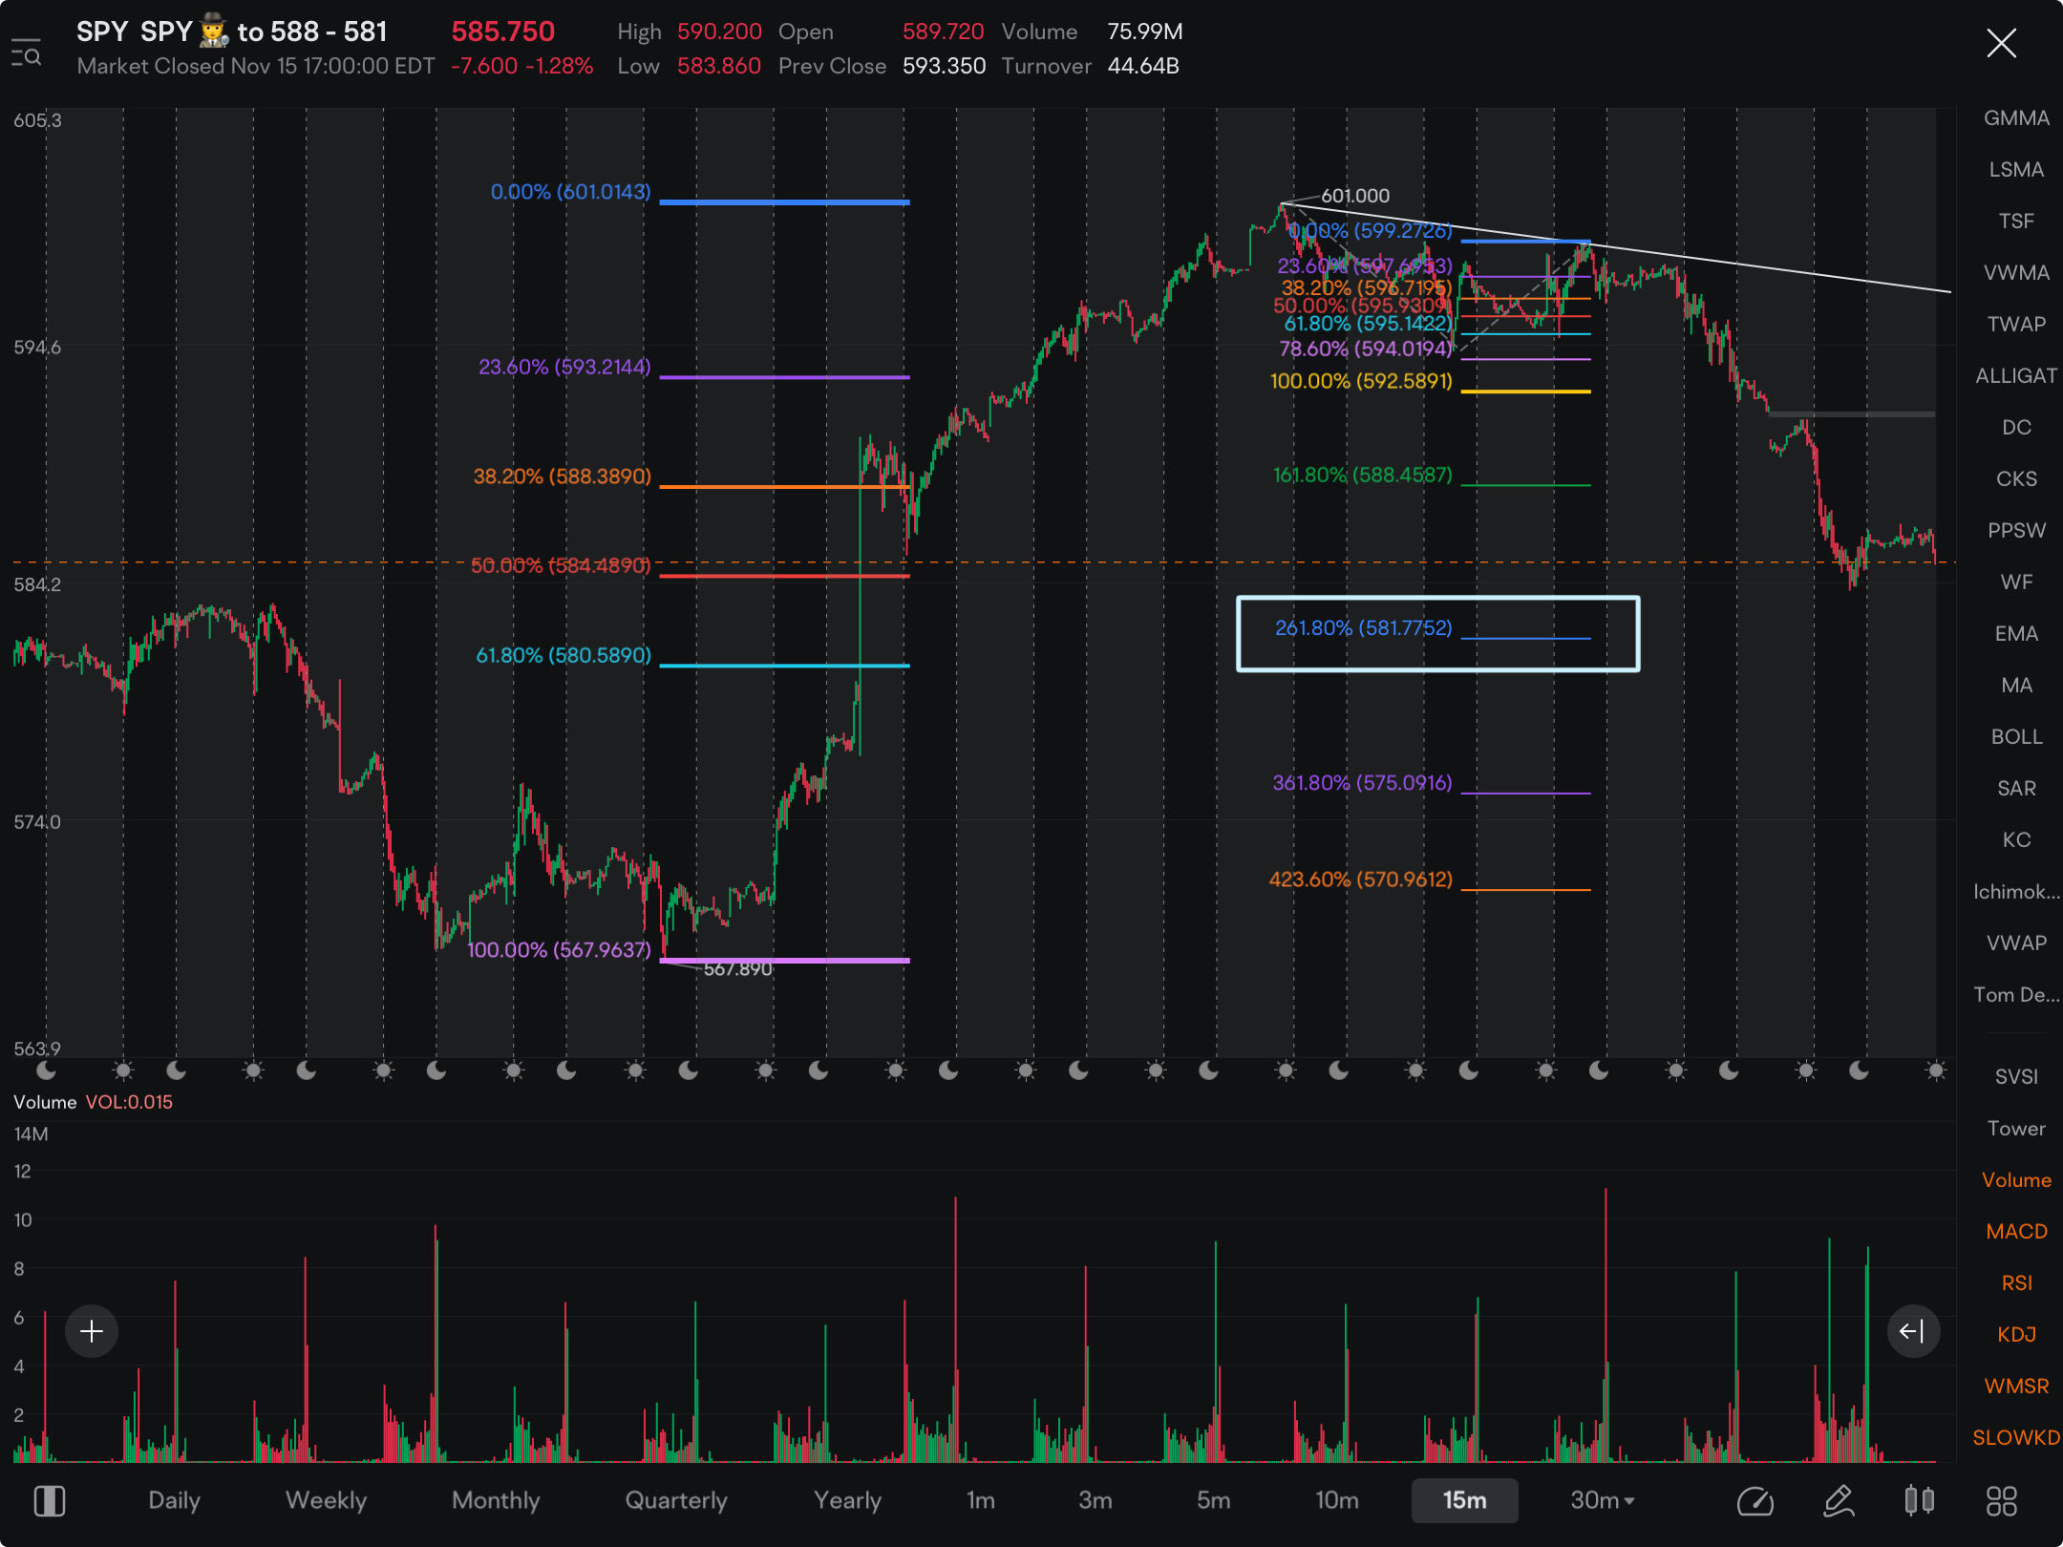Image resolution: width=2063 pixels, height=1547 pixels.
Task: Select the 100.00% (567.9637) Fibonacci level
Action: tap(559, 949)
